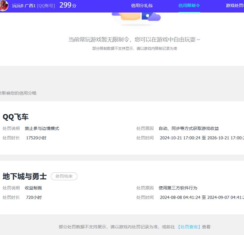Select the 禁止参与边境模式 penalty description
Viewport: 244px width, 235px height.
[x=42, y=128]
